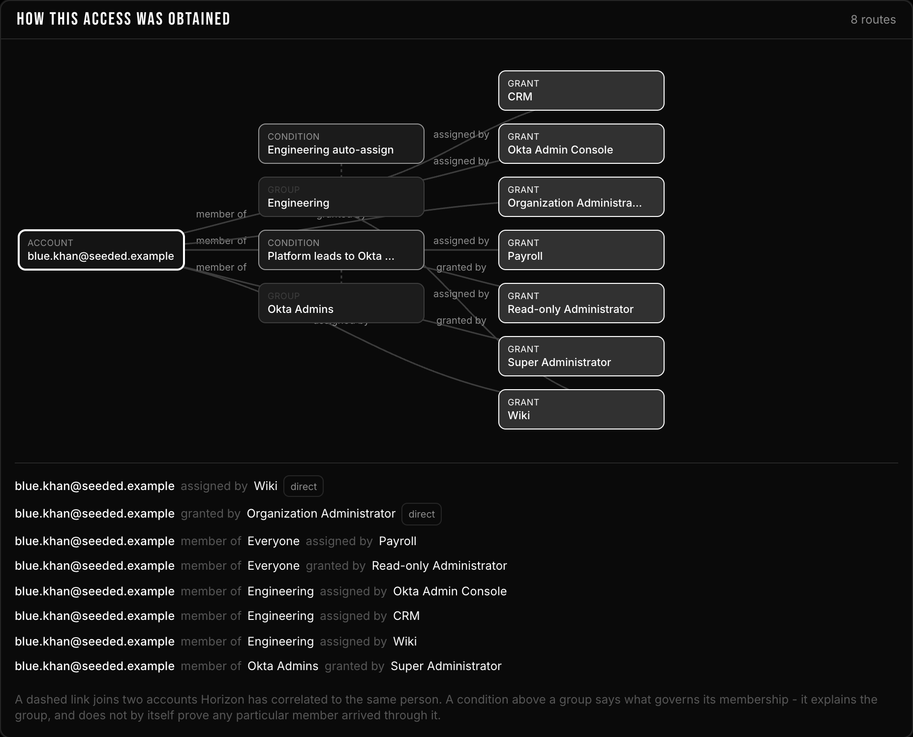Click Payroll in the Everyone route
The image size is (913, 737).
[x=397, y=541]
